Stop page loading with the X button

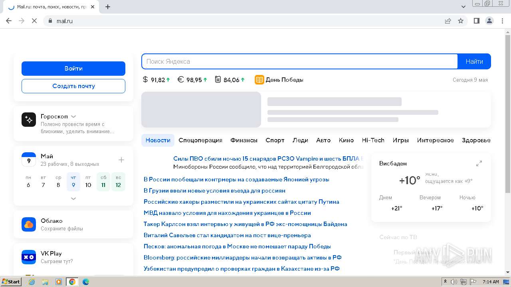click(34, 21)
